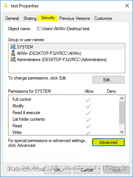This screenshot has width=133, height=177.
Task: Click the permissions list scroll up arrow
Action: tap(122, 98)
